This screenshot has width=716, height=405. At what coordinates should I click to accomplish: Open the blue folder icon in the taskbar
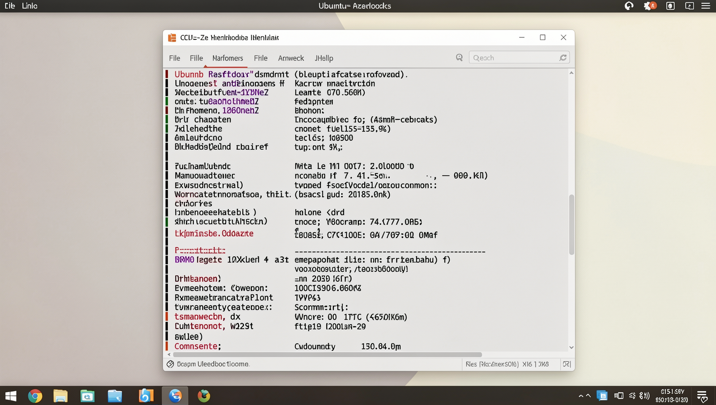[115, 396]
